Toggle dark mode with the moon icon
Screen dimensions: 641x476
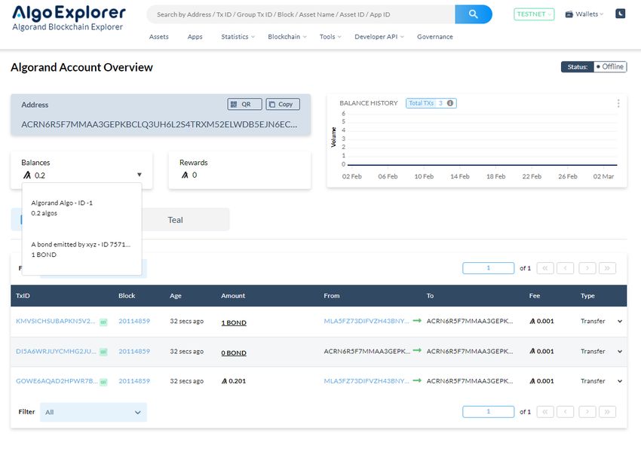pyautogui.click(x=620, y=14)
